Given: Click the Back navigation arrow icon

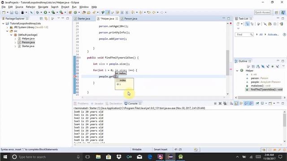Looking at the screenshot, I should click(x=154, y=13).
